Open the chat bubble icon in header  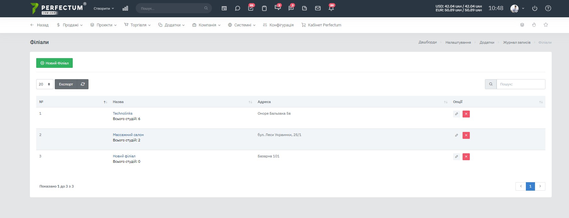(x=237, y=8)
